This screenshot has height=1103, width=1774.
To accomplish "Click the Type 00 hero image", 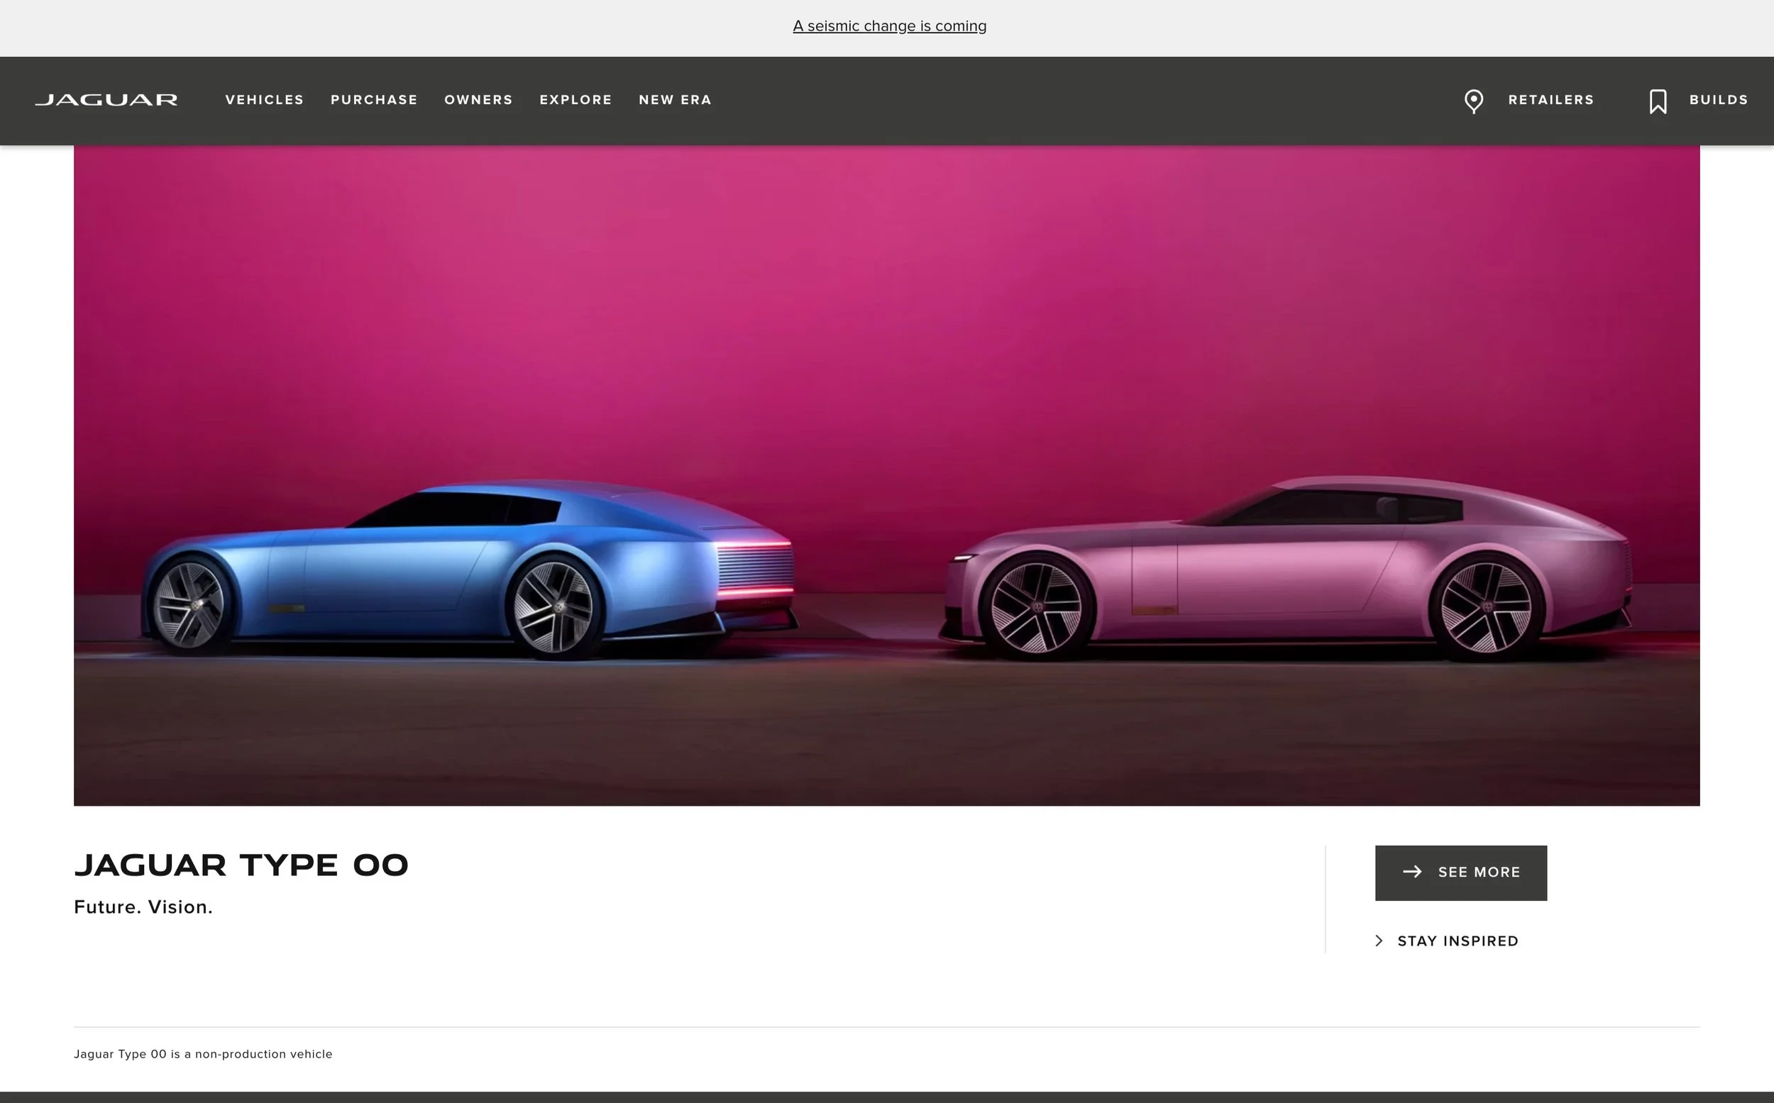I will click(x=886, y=474).
